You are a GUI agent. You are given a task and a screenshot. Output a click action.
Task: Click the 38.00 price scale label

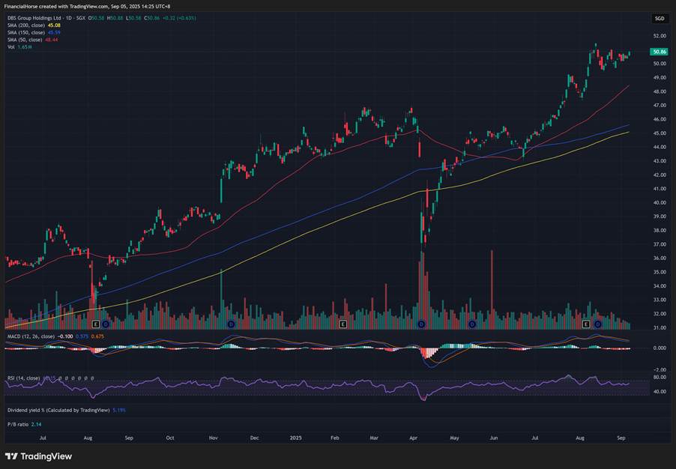[x=660, y=231]
